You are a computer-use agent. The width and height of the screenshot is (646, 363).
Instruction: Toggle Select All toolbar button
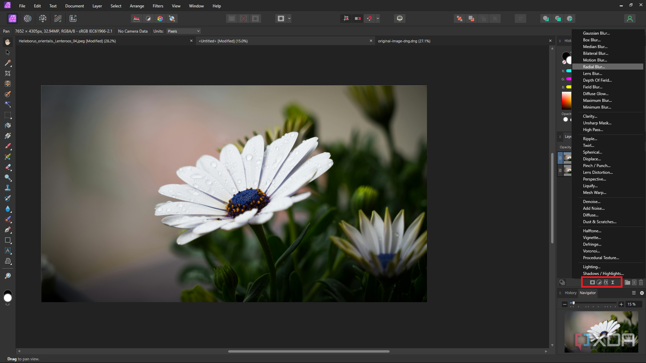click(x=232, y=18)
